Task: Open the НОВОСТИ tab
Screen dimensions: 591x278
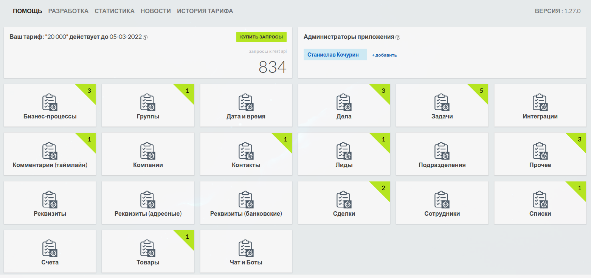Action: click(156, 11)
